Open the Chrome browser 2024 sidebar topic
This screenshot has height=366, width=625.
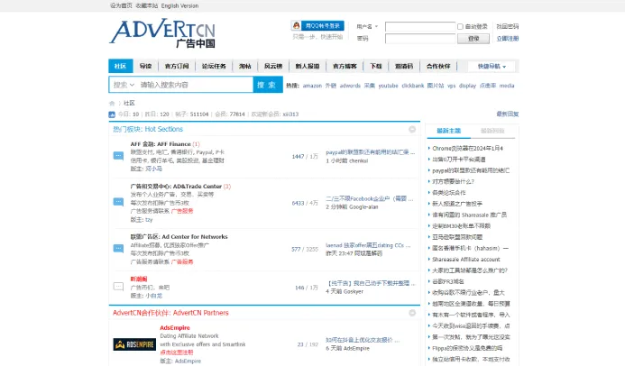pyautogui.click(x=467, y=148)
